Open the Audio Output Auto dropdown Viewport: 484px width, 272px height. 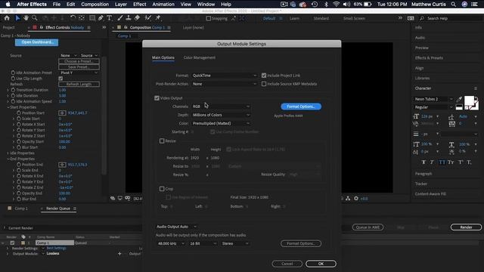(x=176, y=227)
